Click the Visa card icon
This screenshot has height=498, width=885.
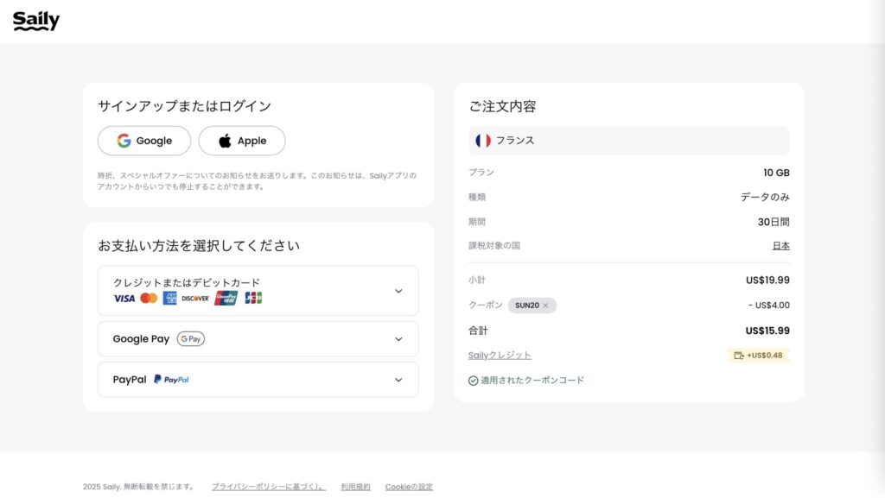tap(124, 299)
